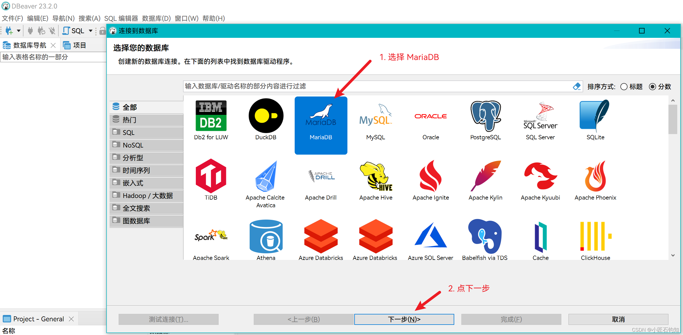The image size is (683, 335).
Task: Click the table name filter field
Action: (x=53, y=57)
